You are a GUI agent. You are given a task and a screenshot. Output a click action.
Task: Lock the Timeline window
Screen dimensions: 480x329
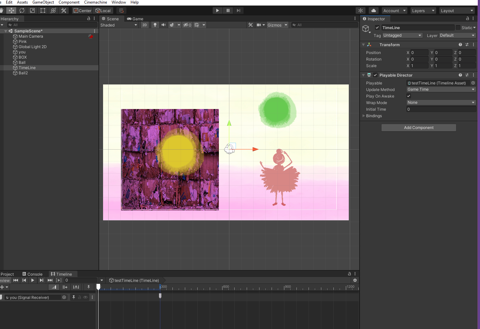point(349,274)
